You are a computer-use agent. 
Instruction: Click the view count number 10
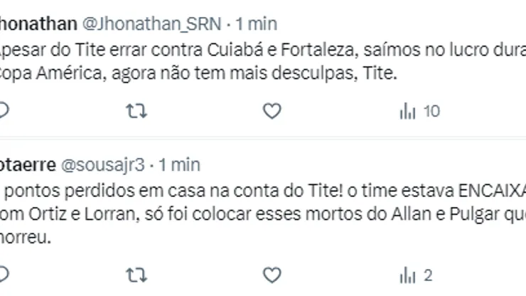tap(431, 111)
